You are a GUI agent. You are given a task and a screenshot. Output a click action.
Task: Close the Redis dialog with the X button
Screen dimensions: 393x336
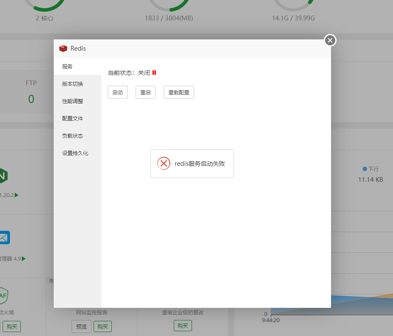pyautogui.click(x=330, y=40)
